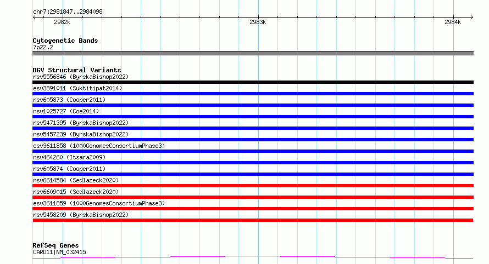Click the blue bar under nsv5471395
489x264 pixels.
(x=253, y=128)
